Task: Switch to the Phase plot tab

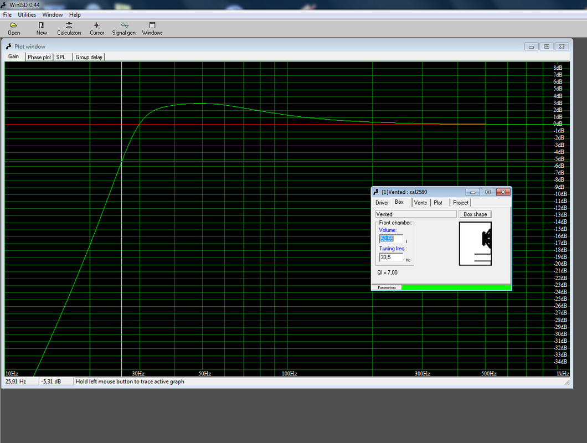Action: click(x=39, y=57)
